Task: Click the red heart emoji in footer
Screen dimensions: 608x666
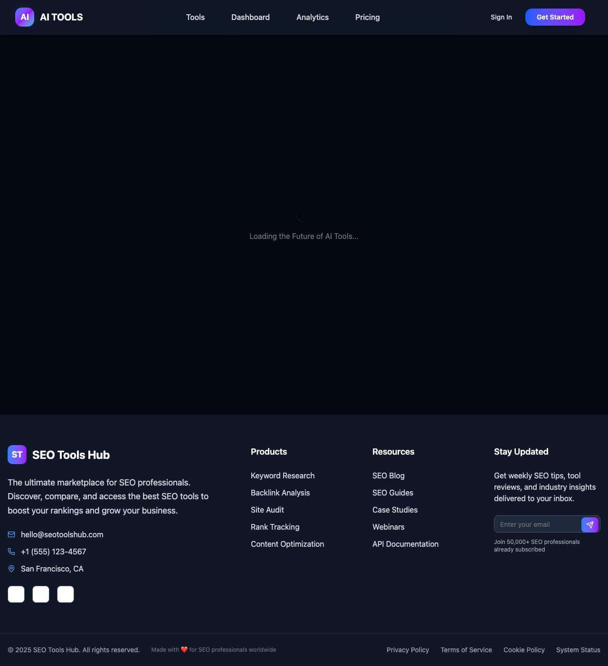Action: [x=184, y=650]
